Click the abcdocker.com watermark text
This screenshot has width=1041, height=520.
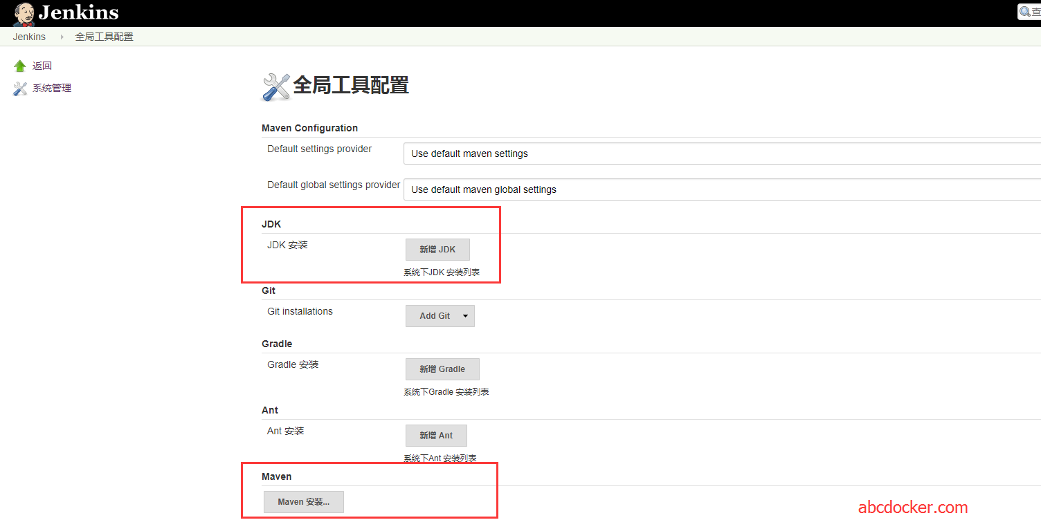pyautogui.click(x=912, y=506)
